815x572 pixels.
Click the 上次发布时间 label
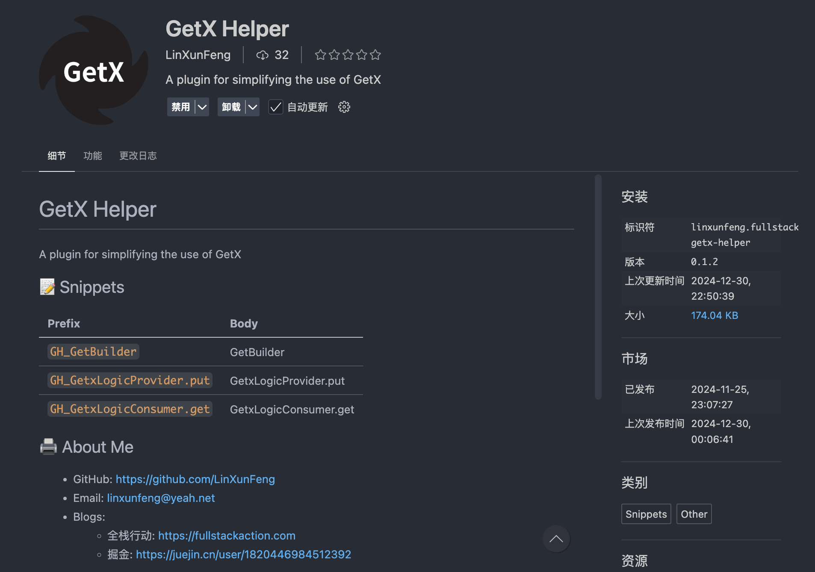click(x=655, y=424)
